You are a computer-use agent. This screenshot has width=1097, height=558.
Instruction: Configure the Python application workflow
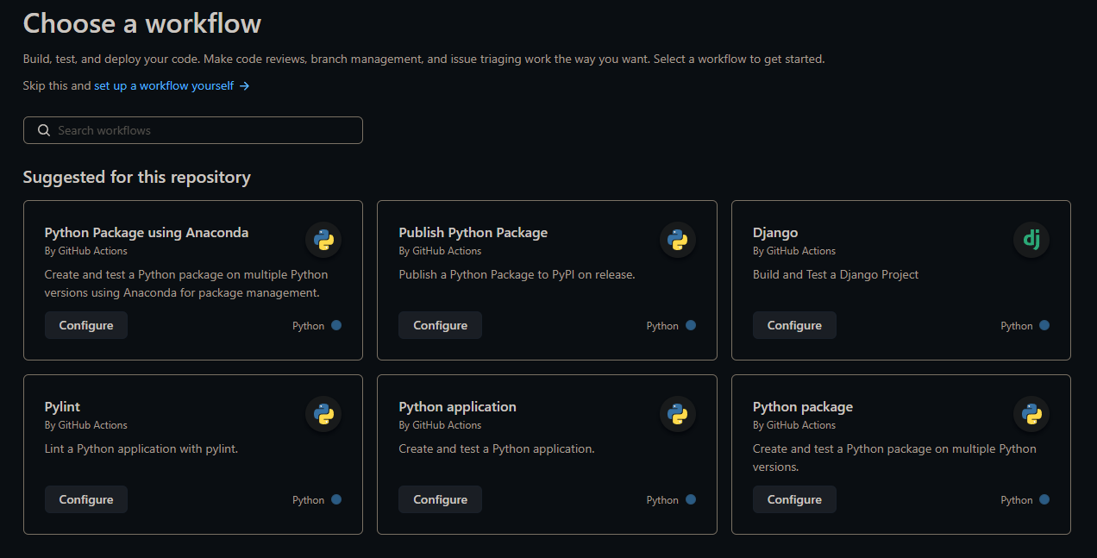tap(440, 499)
